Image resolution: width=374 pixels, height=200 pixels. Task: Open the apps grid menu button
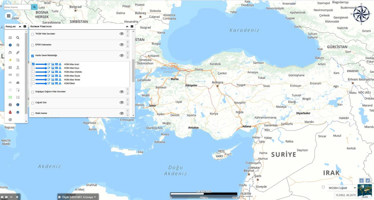pos(8,16)
